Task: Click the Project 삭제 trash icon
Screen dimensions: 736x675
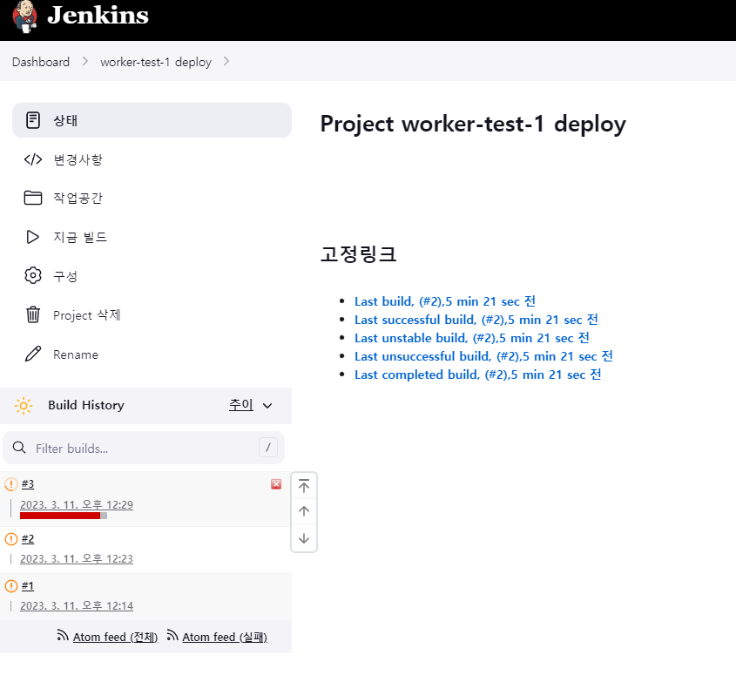Action: (x=33, y=314)
